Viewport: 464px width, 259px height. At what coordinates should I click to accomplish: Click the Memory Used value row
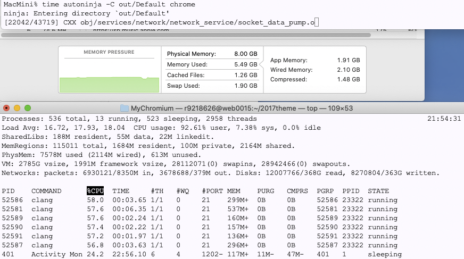coord(212,64)
